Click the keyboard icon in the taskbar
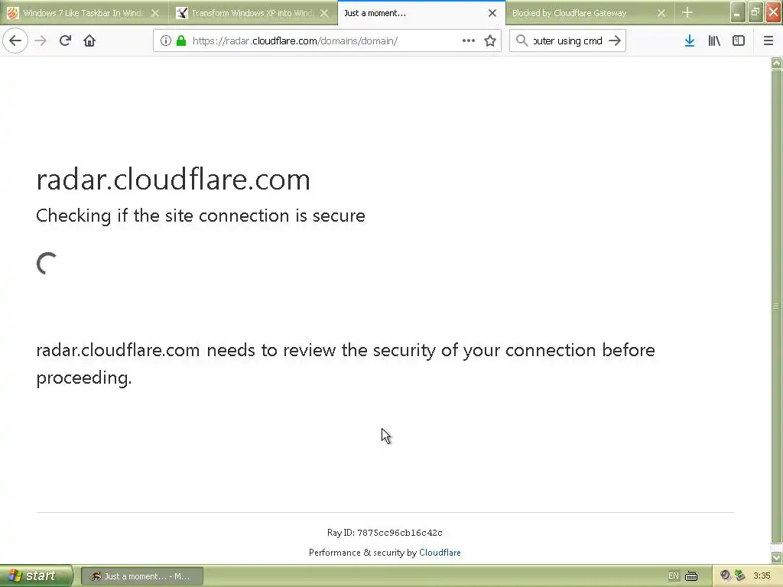 coord(691,576)
